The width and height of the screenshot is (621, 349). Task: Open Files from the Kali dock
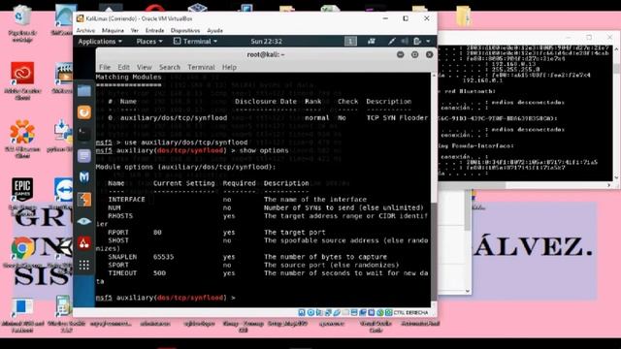[84, 91]
